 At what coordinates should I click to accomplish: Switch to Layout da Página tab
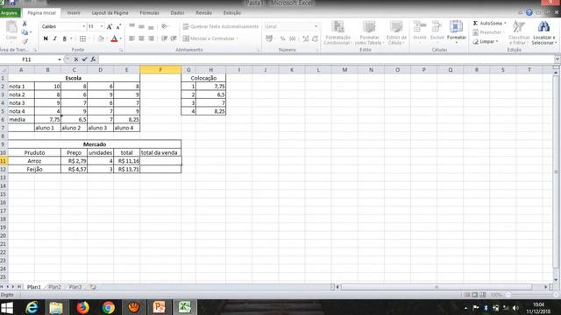110,13
